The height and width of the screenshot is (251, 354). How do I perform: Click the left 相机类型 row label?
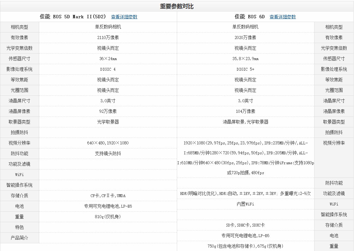19,27
